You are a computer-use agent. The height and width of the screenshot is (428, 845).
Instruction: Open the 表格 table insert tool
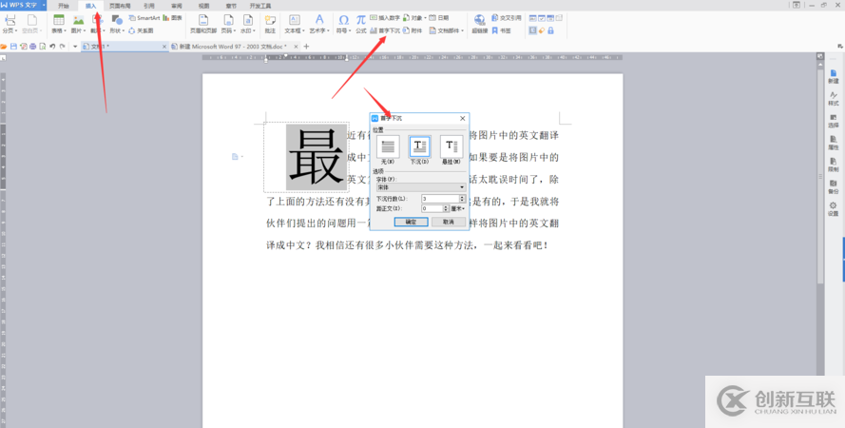(x=58, y=25)
